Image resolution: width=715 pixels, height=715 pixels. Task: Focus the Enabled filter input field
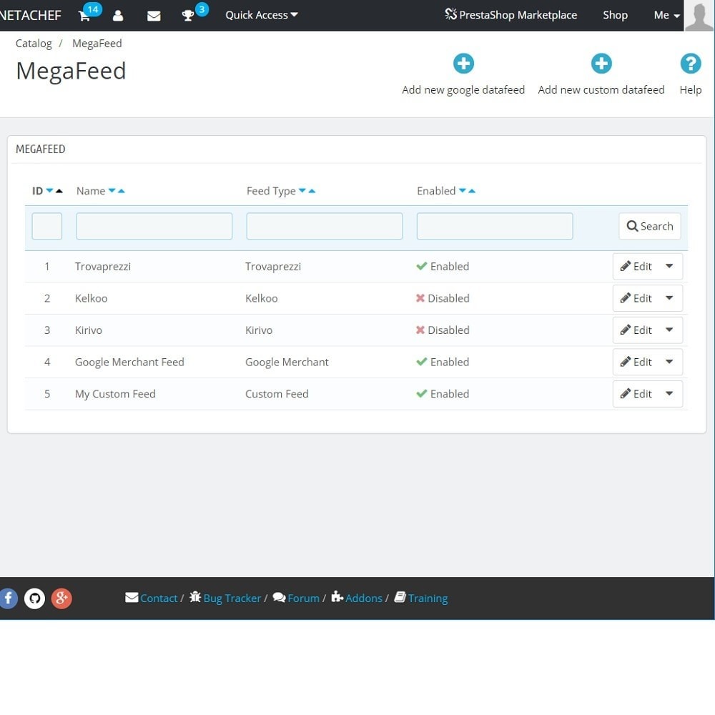[495, 226]
